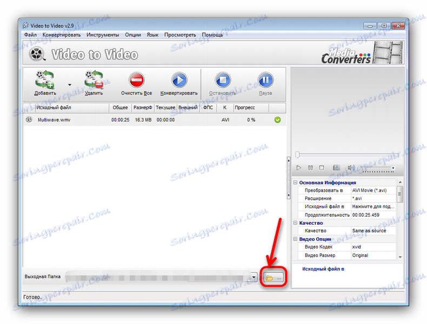Open the dropdown arrow next to Добавить

click(x=70, y=85)
